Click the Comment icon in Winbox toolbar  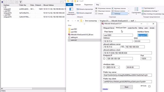tap(16, 2)
